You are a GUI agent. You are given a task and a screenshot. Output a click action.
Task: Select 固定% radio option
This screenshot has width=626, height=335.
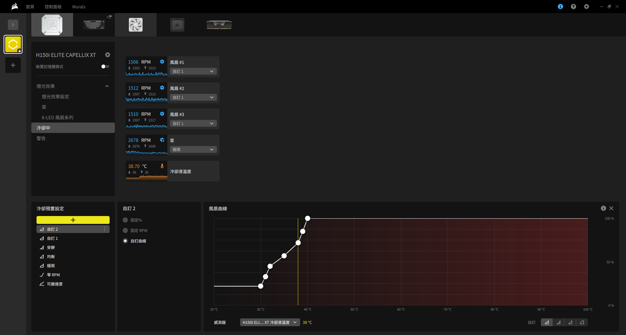pyautogui.click(x=125, y=220)
